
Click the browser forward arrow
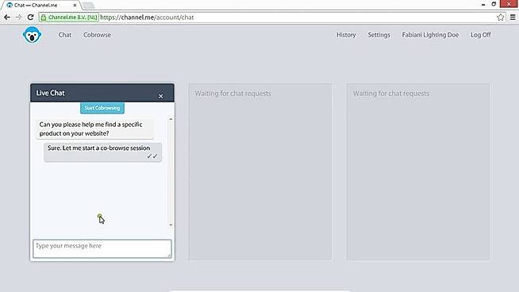(18, 17)
